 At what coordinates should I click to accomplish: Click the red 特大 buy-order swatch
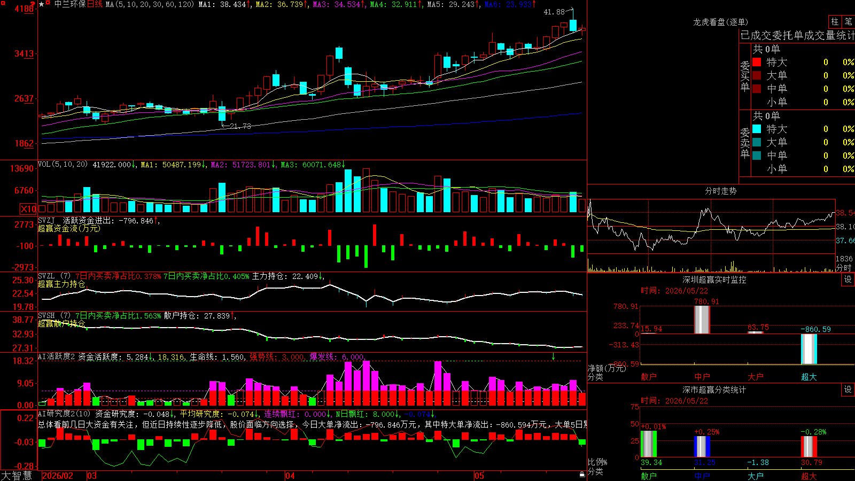pos(757,62)
